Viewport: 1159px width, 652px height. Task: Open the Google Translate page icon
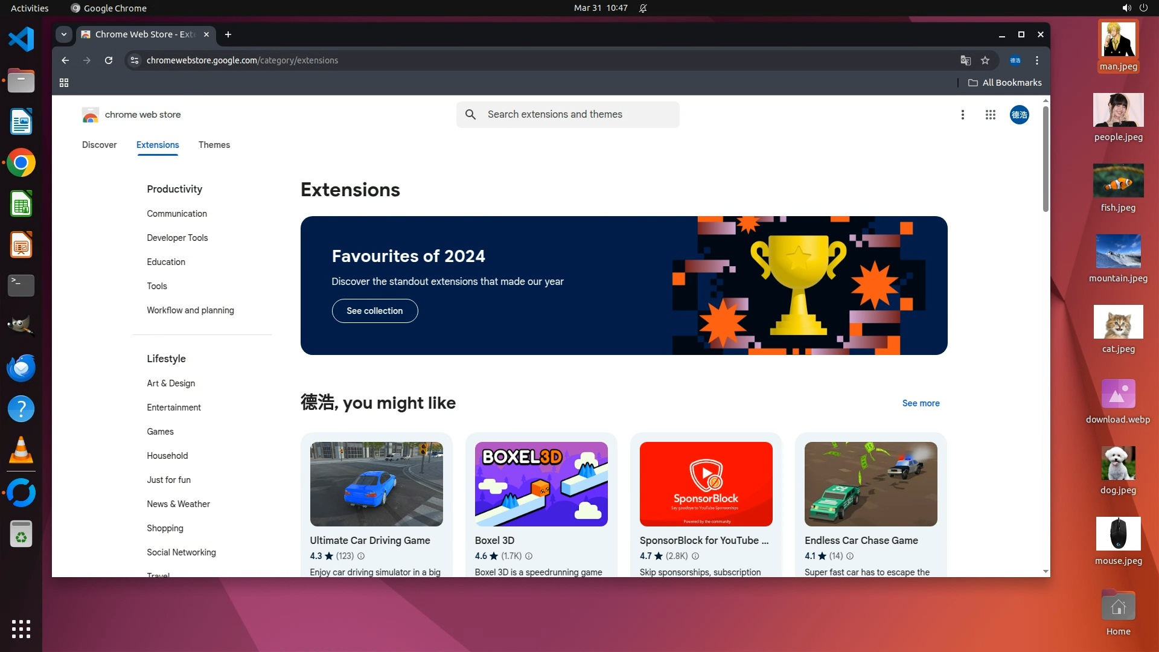(965, 60)
